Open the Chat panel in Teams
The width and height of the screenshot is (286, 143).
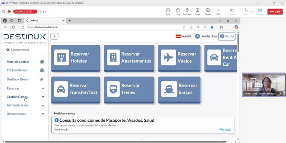click(x=168, y=12)
